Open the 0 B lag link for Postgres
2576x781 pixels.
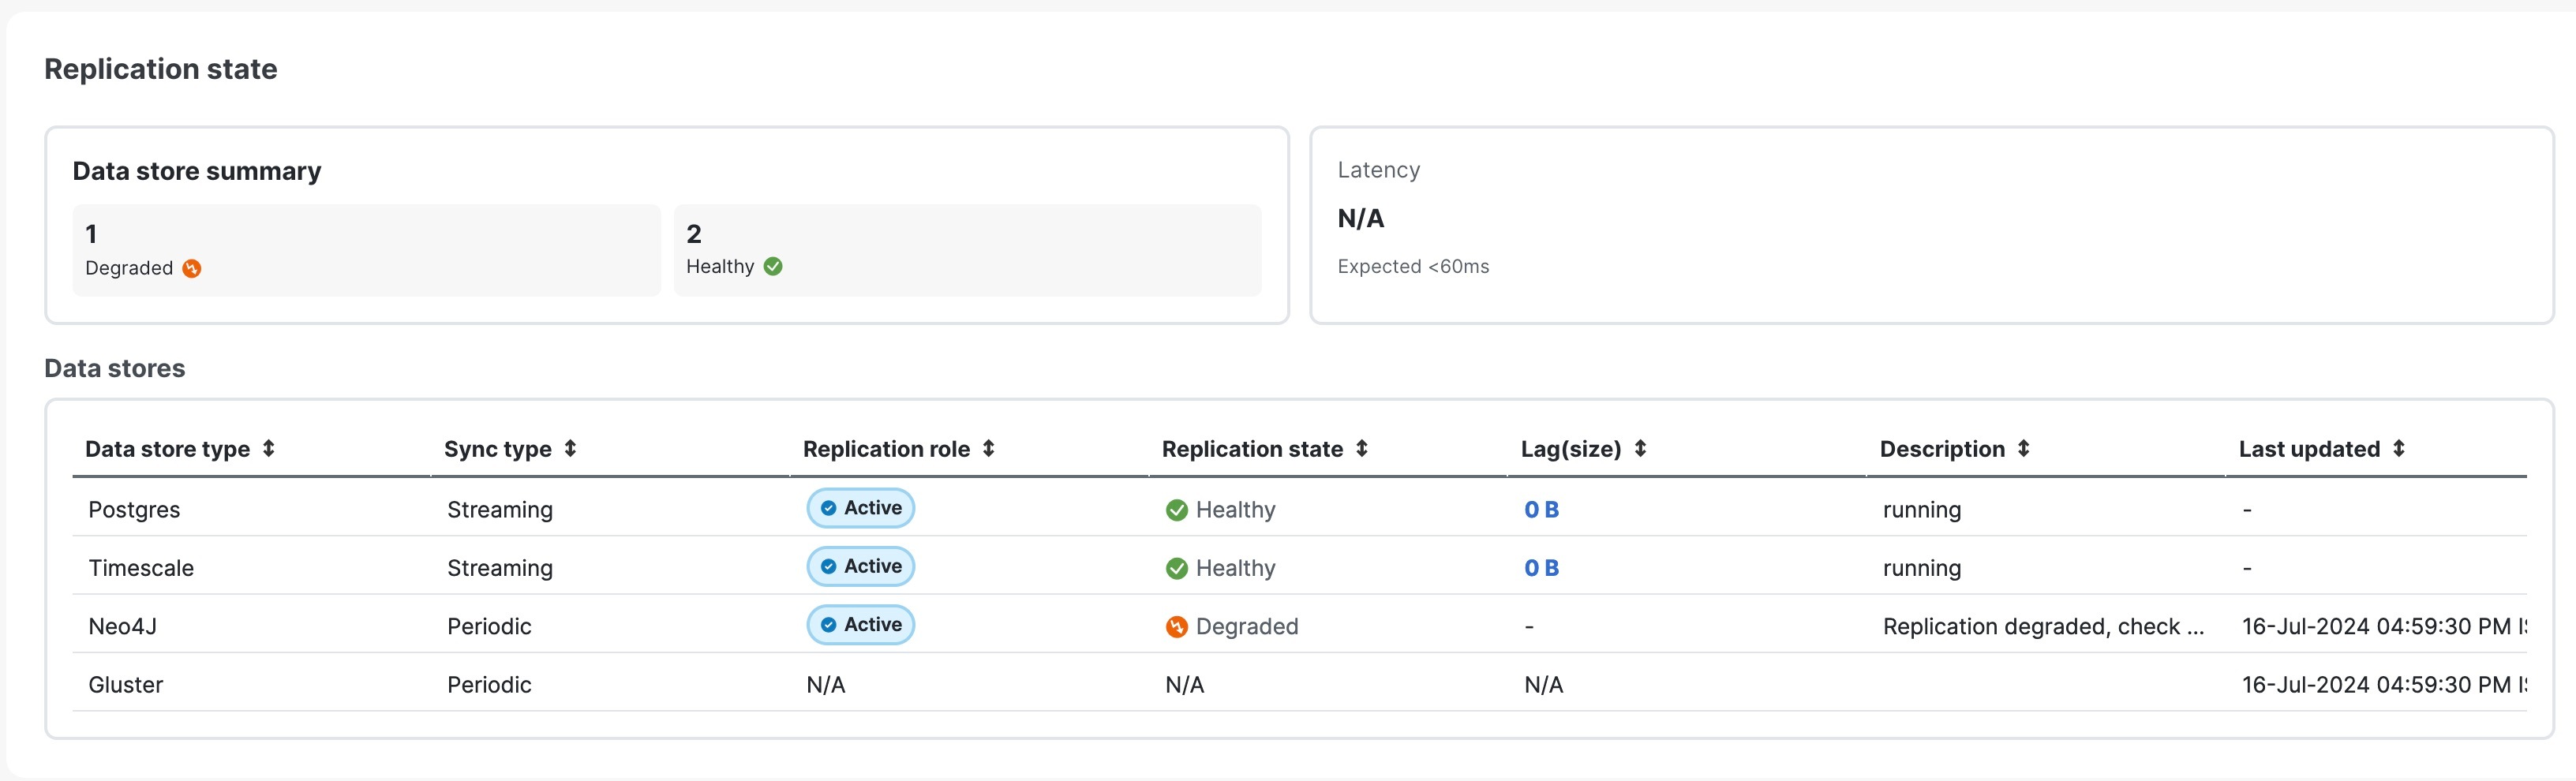tap(1541, 509)
